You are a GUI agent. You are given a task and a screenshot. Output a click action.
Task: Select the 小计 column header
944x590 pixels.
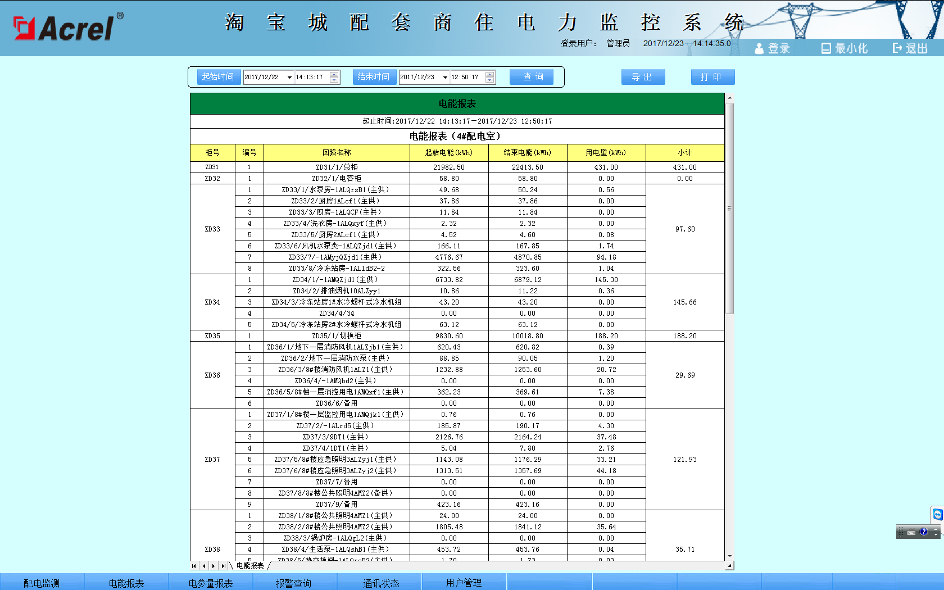(x=685, y=153)
